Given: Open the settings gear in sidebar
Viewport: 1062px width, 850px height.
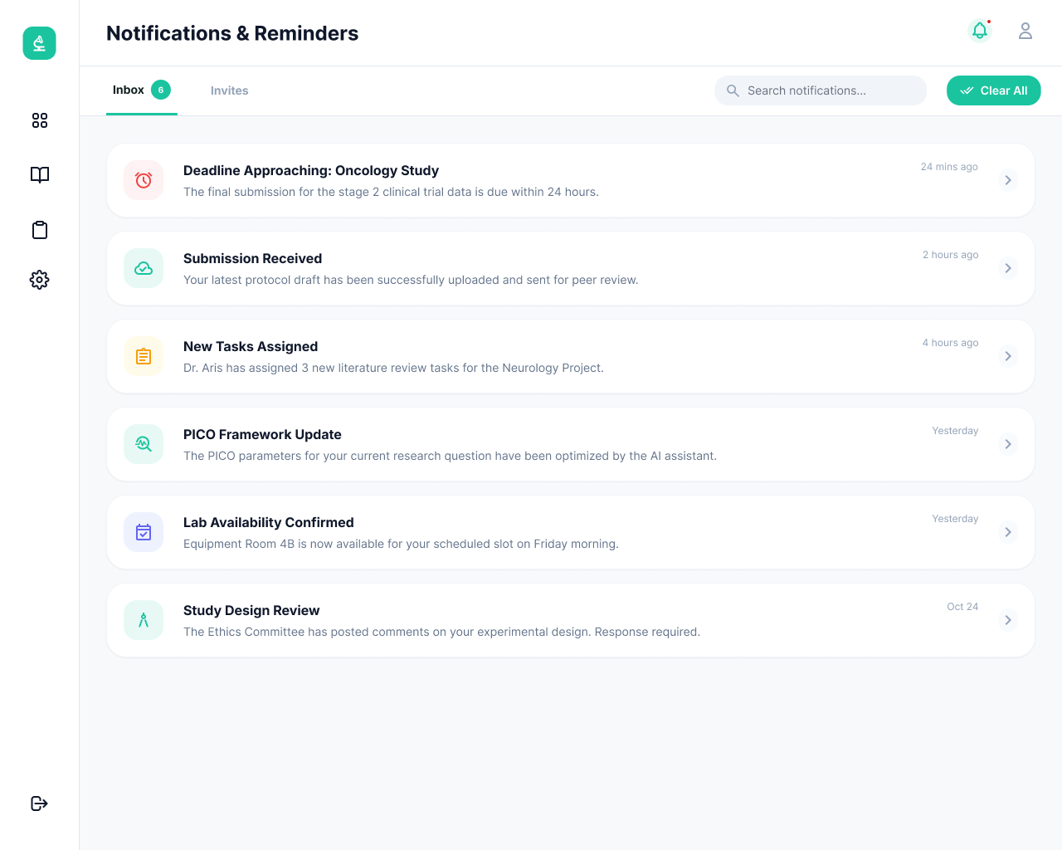Looking at the screenshot, I should click(39, 280).
